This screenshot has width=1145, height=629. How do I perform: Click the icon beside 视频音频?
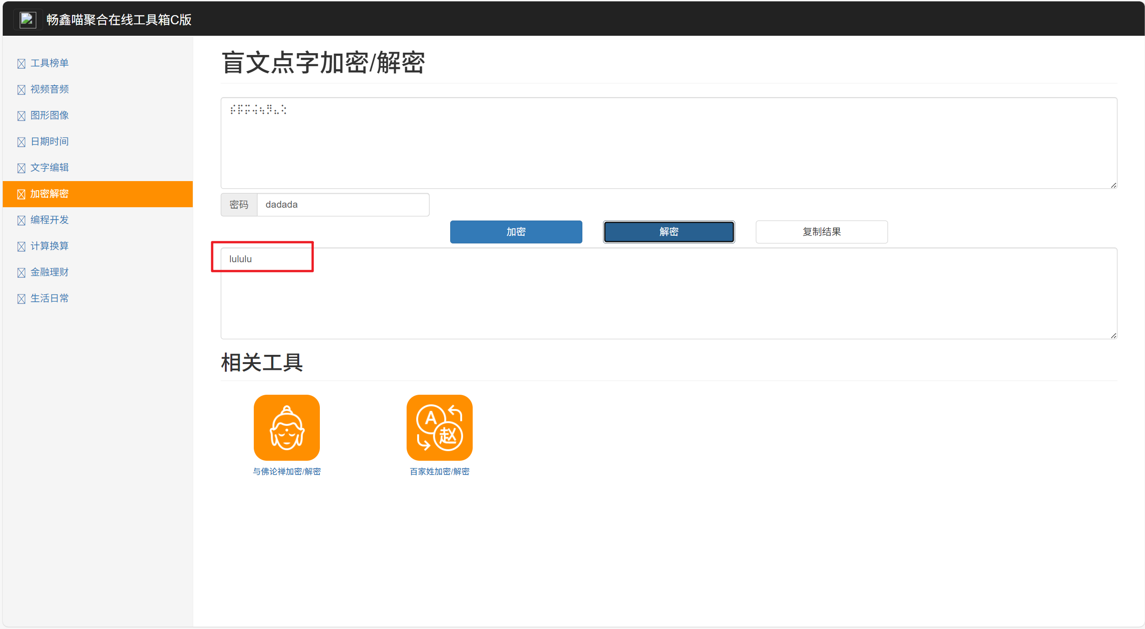21,90
